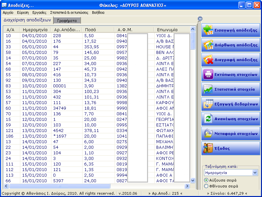
Task: Click the date 08/01/2010 cell
Action: click(x=34, y=75)
